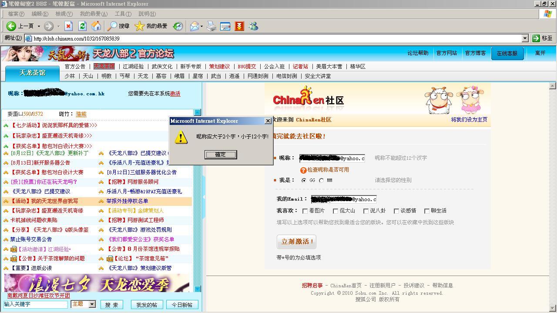Check the 看图片 checkbox
This screenshot has height=313, width=557.
click(305, 211)
